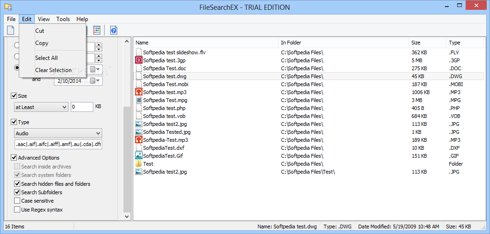Click the second spinner's down arrow

tap(99, 60)
